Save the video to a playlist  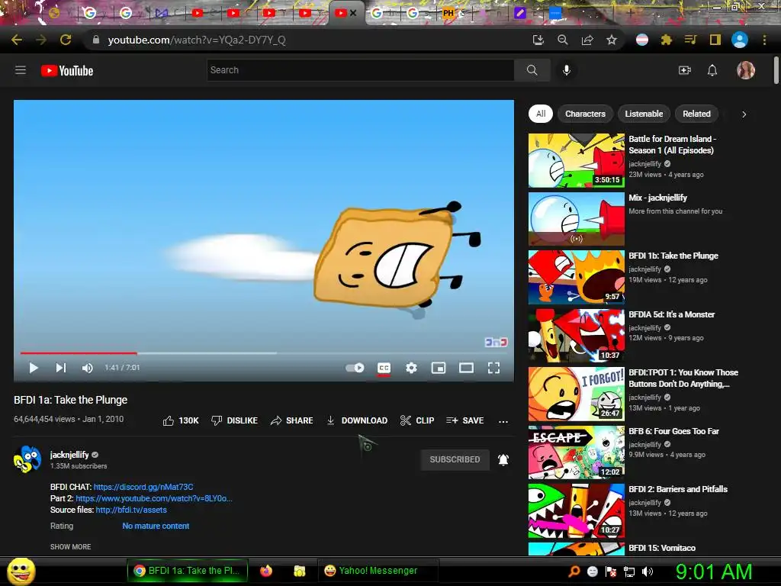point(465,420)
